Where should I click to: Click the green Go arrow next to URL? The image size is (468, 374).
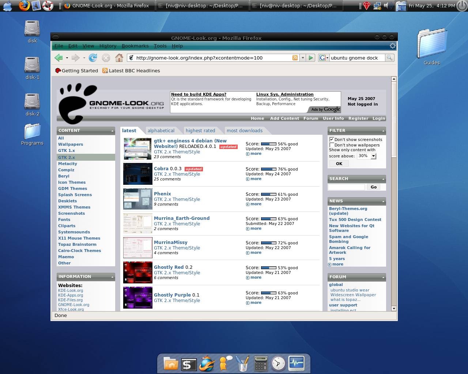[x=311, y=58]
